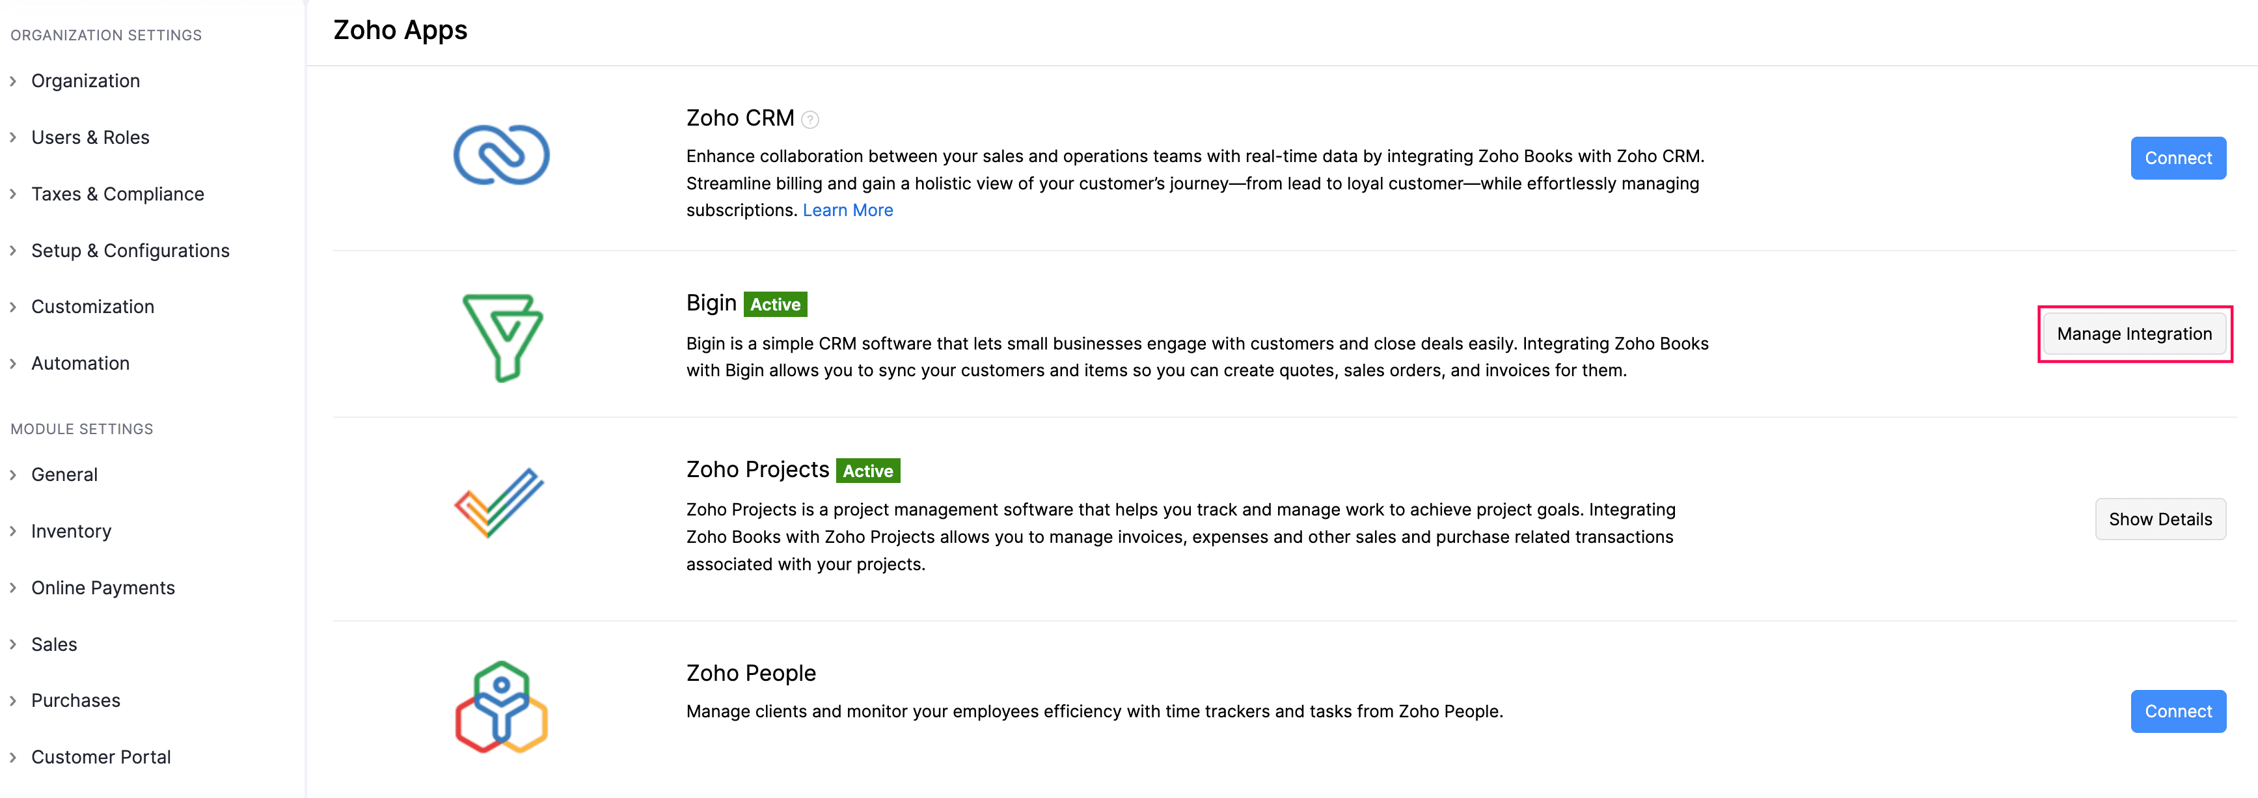Click the Zoho People hexagon logo

coord(502,707)
